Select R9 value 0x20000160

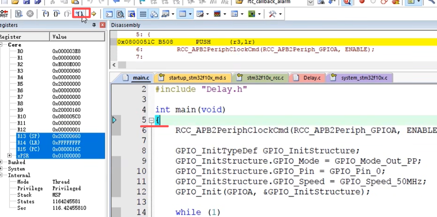pos(66,110)
